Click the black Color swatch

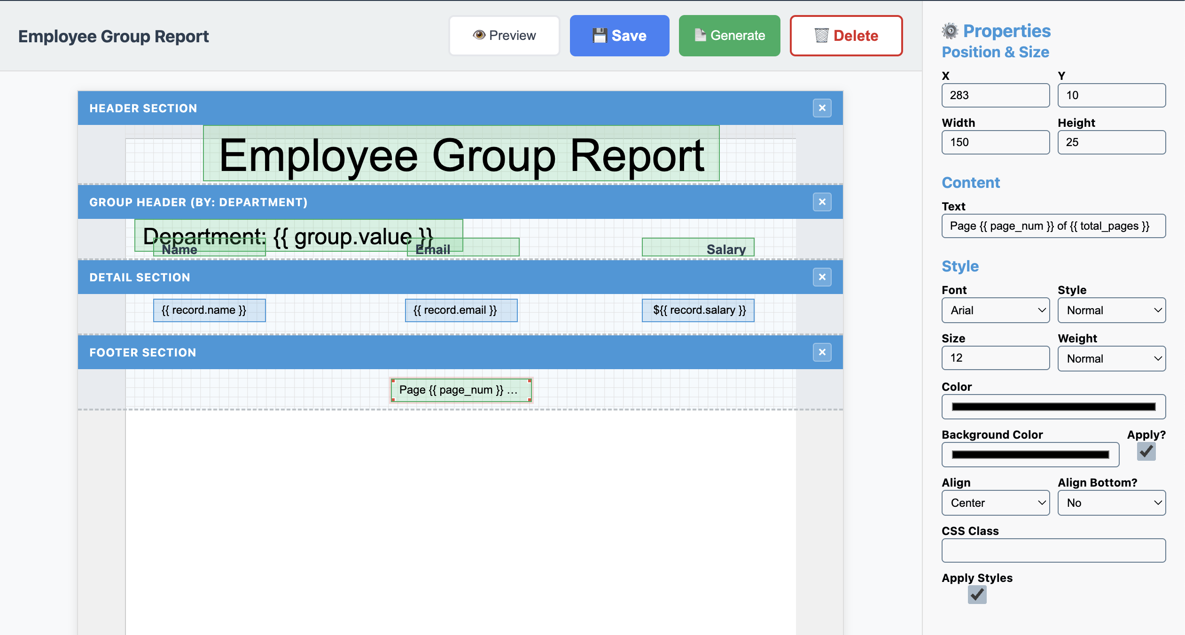pos(1053,406)
